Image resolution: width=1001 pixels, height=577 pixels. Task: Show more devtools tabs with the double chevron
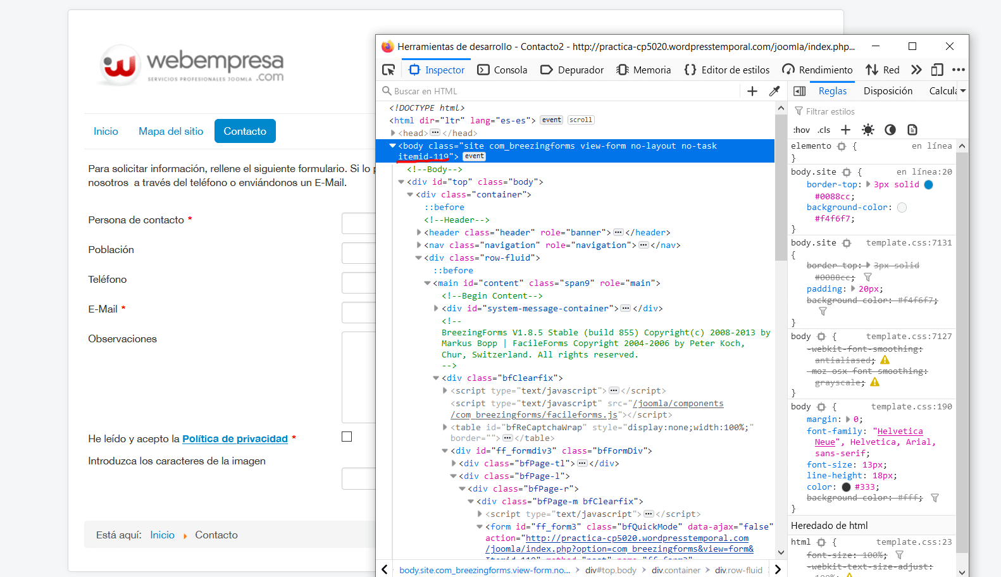(916, 70)
